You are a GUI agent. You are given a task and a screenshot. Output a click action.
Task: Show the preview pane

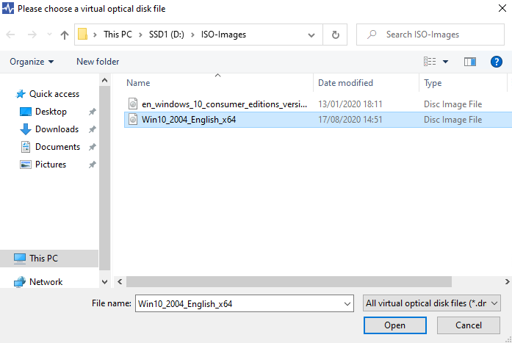(x=470, y=62)
